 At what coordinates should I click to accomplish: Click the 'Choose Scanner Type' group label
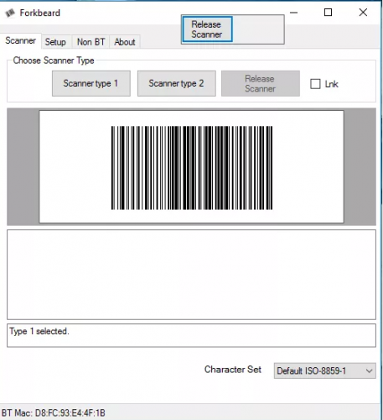pos(54,60)
